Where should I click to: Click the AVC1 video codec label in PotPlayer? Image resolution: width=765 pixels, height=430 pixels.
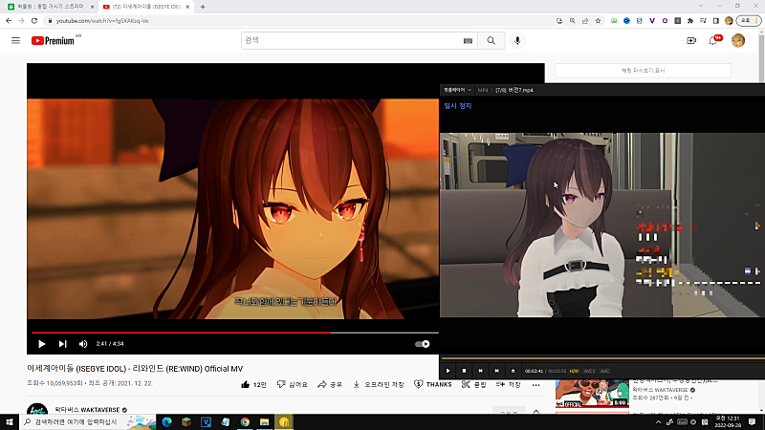pyautogui.click(x=589, y=372)
